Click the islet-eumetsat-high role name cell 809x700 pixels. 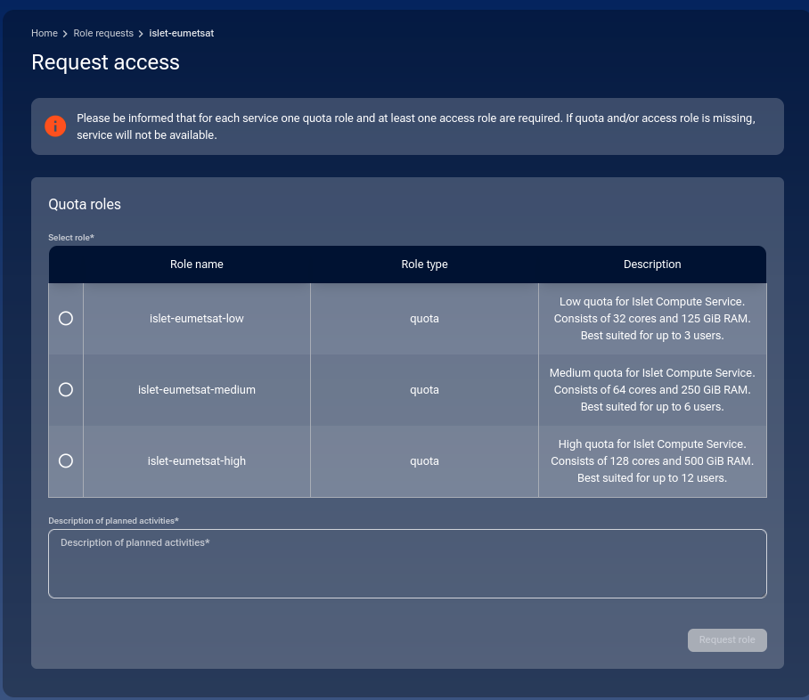[x=196, y=461]
